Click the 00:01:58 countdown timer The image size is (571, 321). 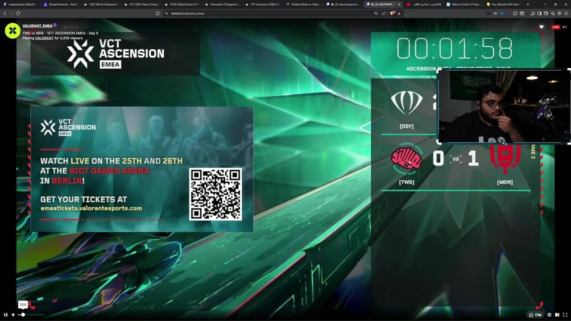click(455, 49)
